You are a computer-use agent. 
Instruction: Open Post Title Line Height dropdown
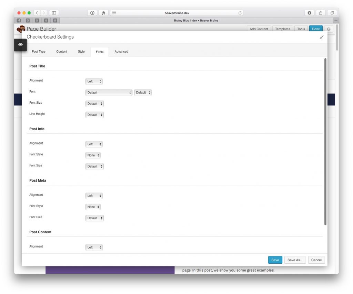pyautogui.click(x=94, y=115)
